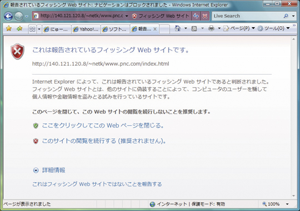Open the tab list dropdown arrow
Image resolution: width=300 pixels, height=211 pixels.
point(39,29)
